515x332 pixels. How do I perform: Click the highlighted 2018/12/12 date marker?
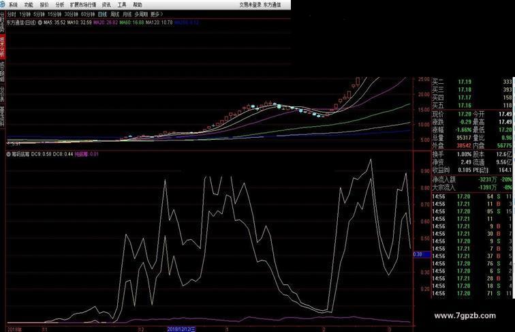(182, 329)
